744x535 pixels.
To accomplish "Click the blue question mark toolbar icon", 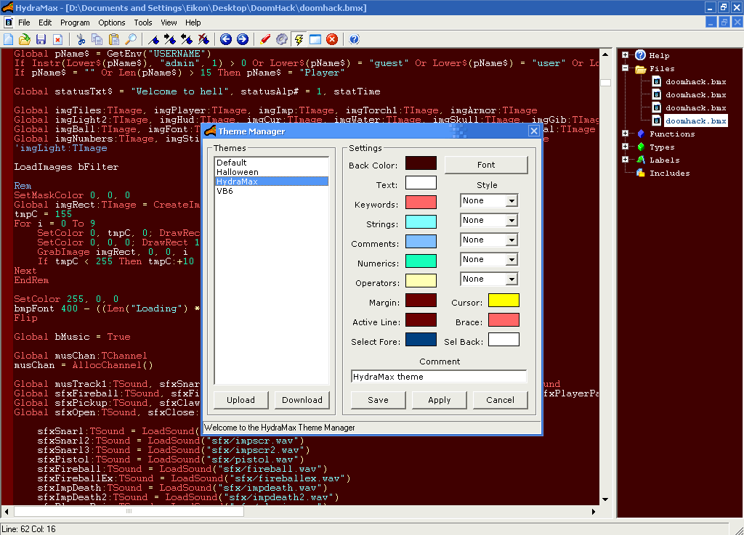I will click(x=354, y=39).
